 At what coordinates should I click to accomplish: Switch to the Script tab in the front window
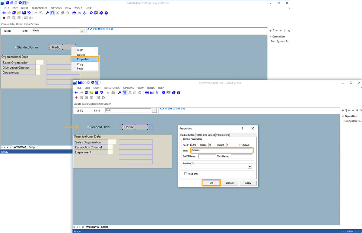[104, 227]
